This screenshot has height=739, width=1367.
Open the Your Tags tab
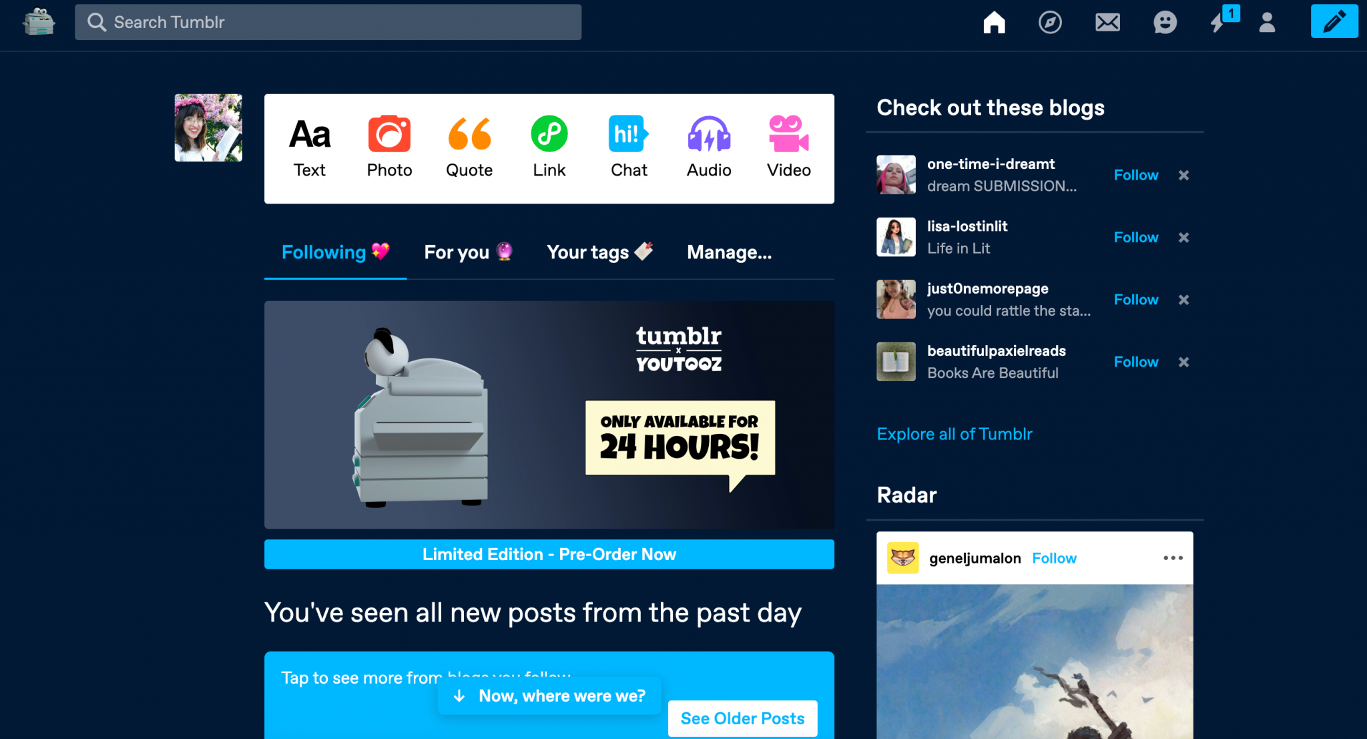tap(599, 252)
